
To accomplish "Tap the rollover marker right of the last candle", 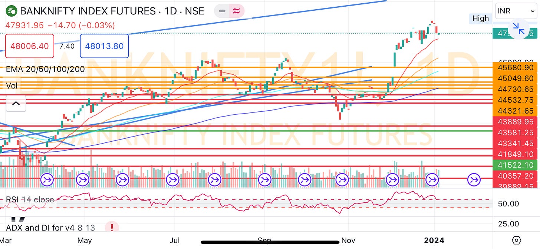I will (x=473, y=180).
